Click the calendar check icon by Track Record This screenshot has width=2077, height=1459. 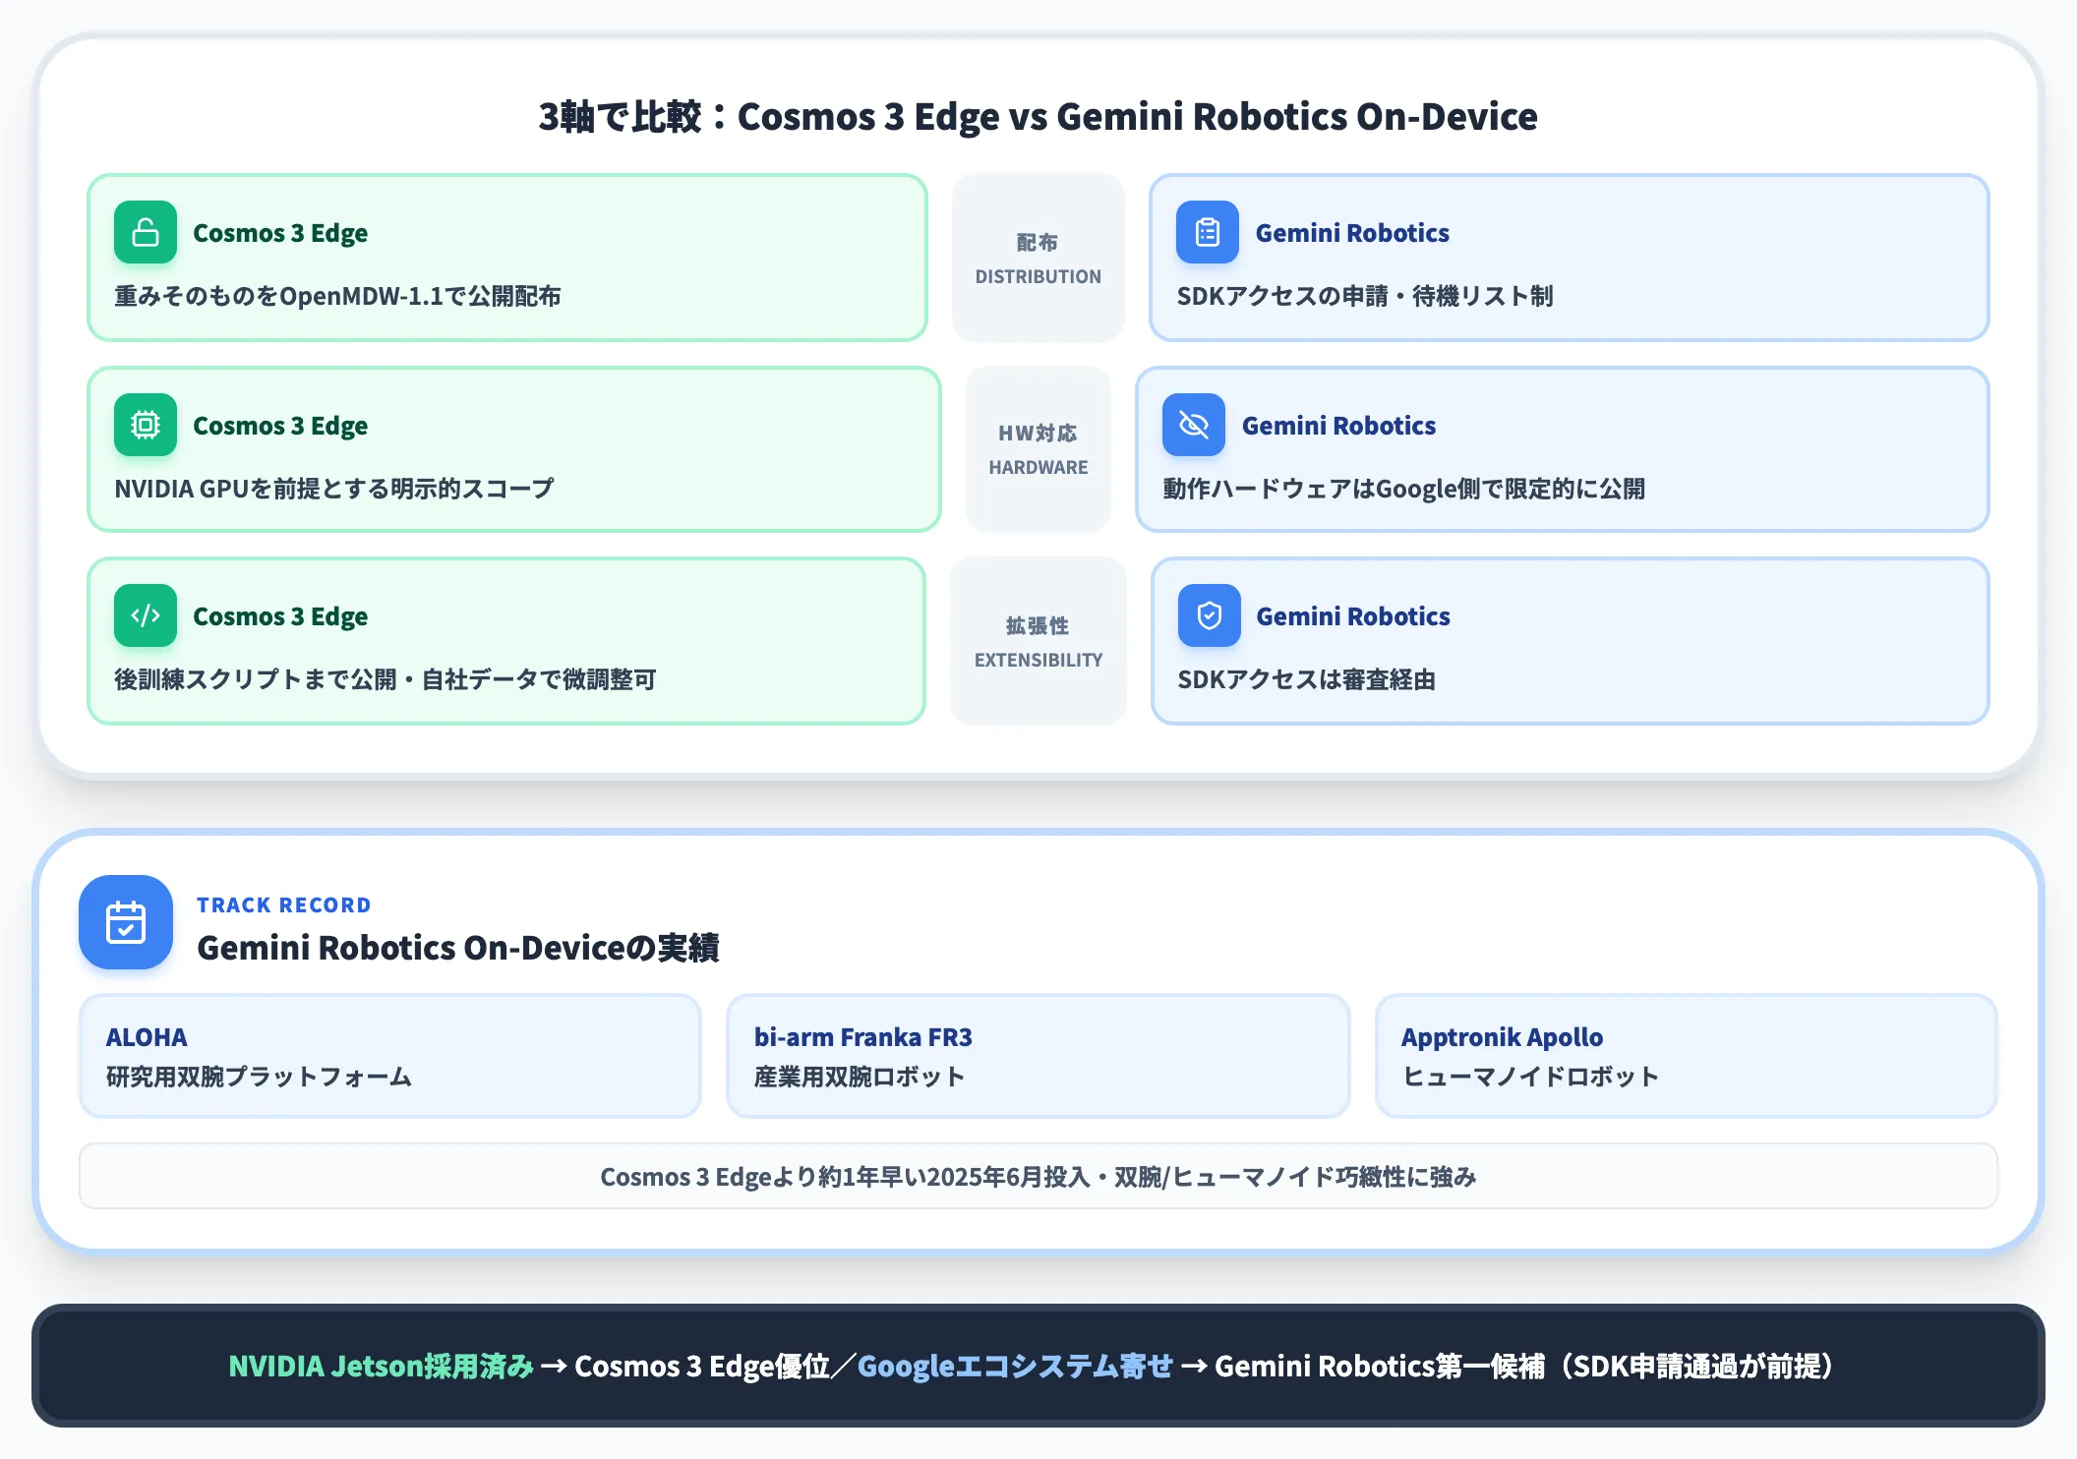(126, 922)
